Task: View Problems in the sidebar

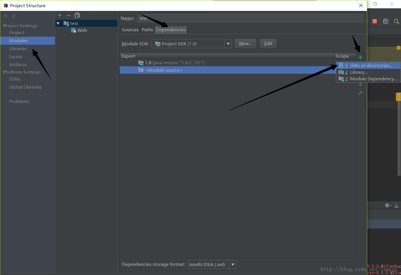Action: pos(19,101)
